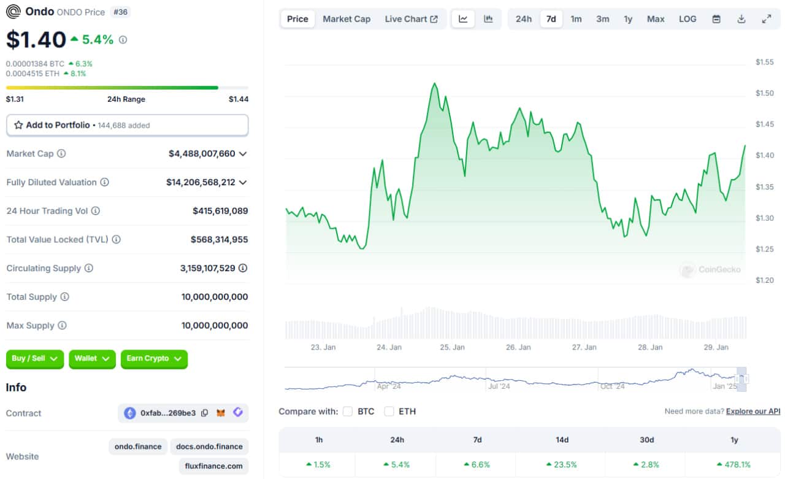Click the 14d 23.5% performance cell

click(562, 465)
